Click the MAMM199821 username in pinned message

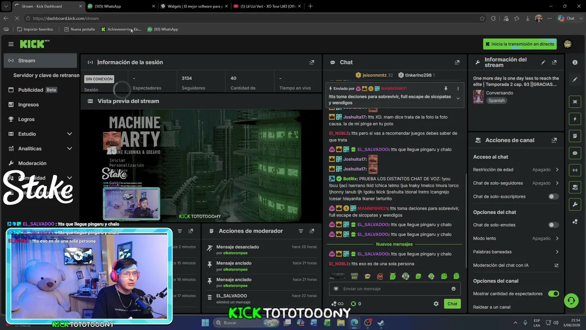click(394, 88)
